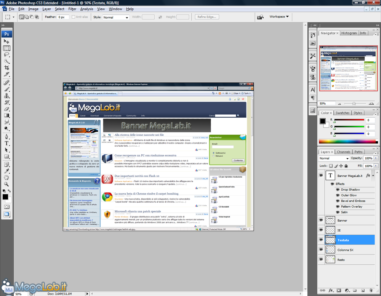Select the Eyedropper tool
Viewport: 381px width, 296px height.
coord(6,171)
